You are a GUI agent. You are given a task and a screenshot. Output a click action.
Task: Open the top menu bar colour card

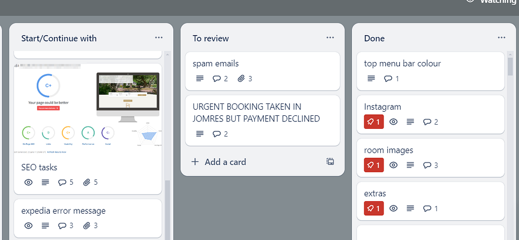tap(430, 71)
